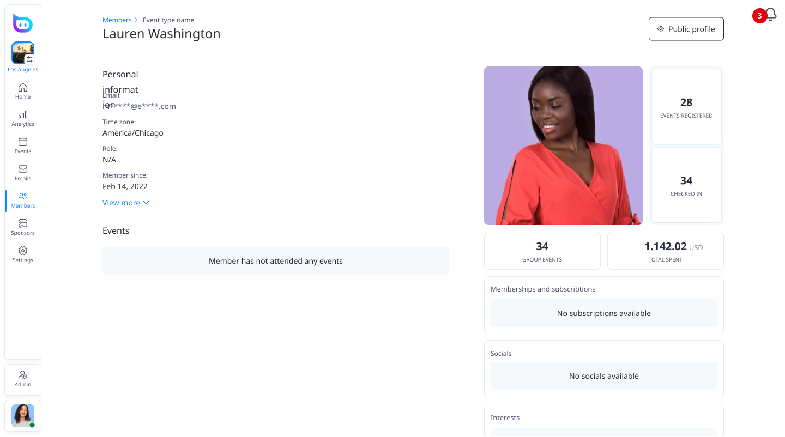Switch chapter via Los Angeles thumbnail
The width and height of the screenshot is (785, 437).
(23, 53)
